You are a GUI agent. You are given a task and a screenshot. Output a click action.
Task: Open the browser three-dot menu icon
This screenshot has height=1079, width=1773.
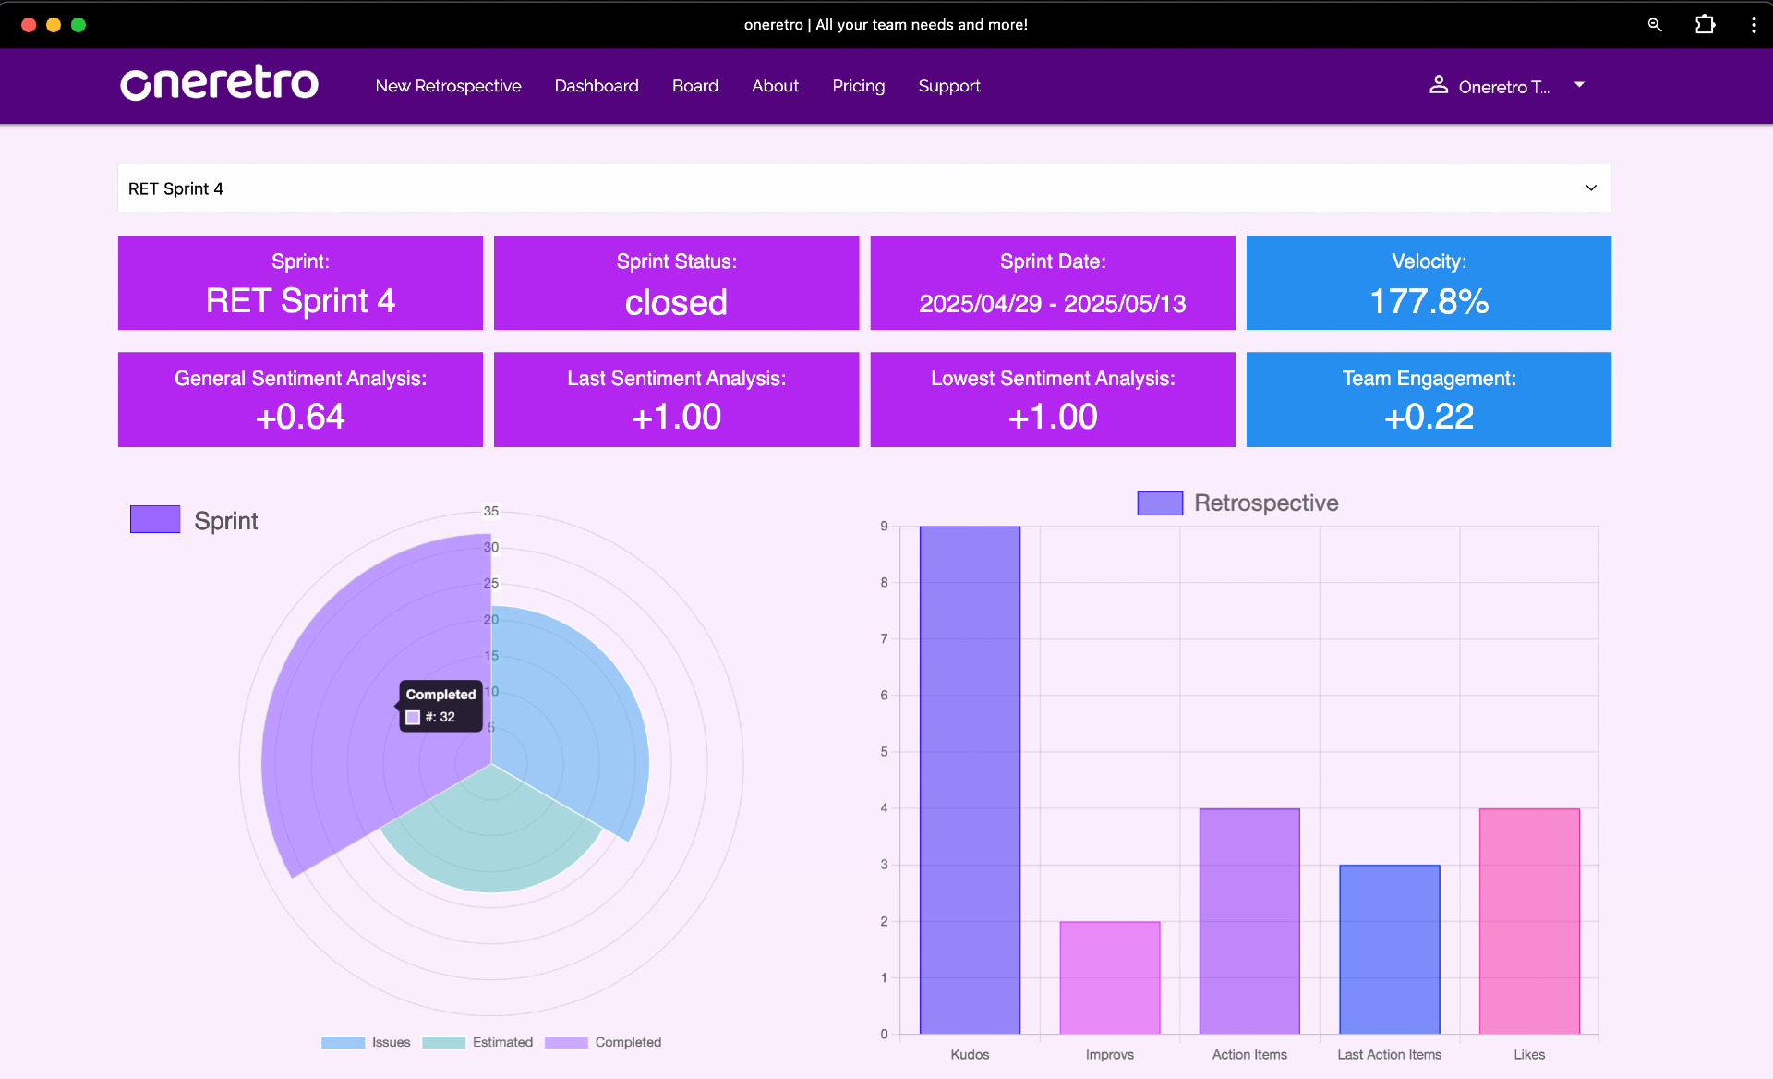pyautogui.click(x=1754, y=25)
